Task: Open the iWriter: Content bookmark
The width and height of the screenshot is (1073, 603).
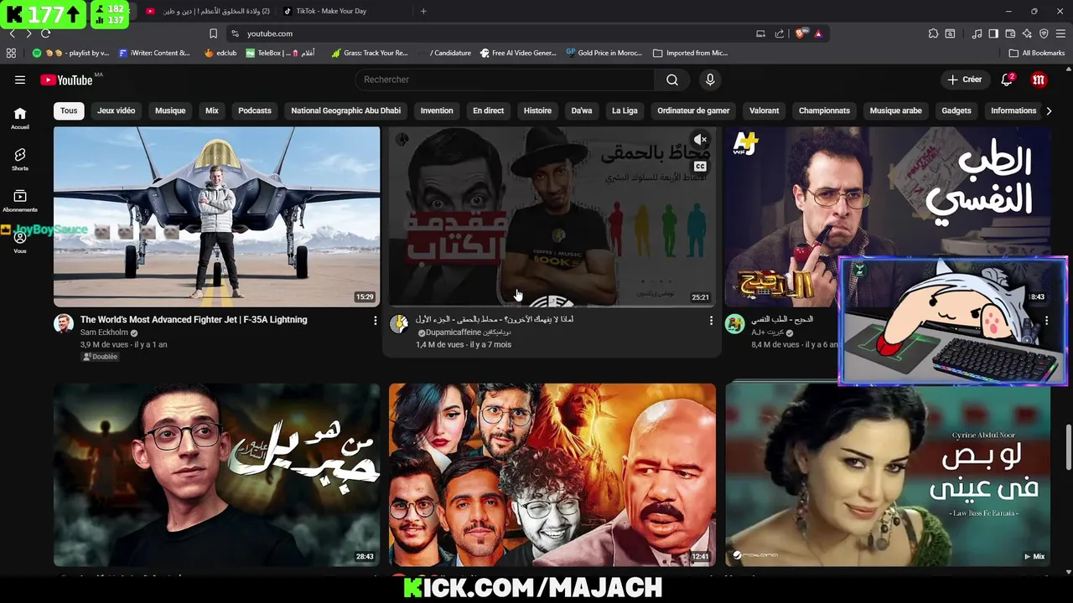Action: [x=154, y=53]
